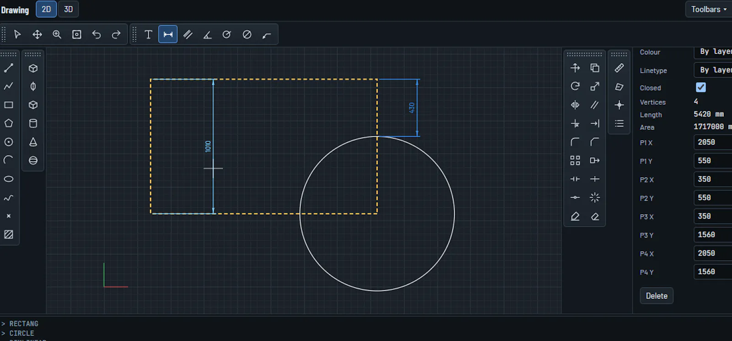Open the Measure Distance ruler tool
Image resolution: width=732 pixels, height=341 pixels.
point(619,68)
